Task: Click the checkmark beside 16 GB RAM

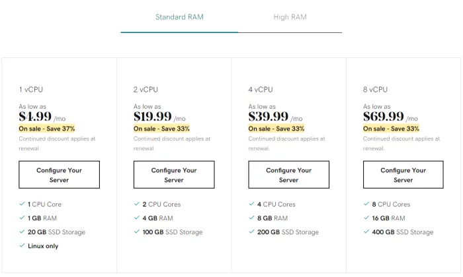Action: (x=366, y=218)
